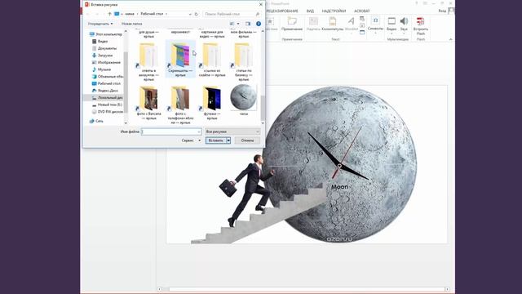Open the 'Все рисунки' file type dropdown
522x294 pixels.
[x=232, y=131]
